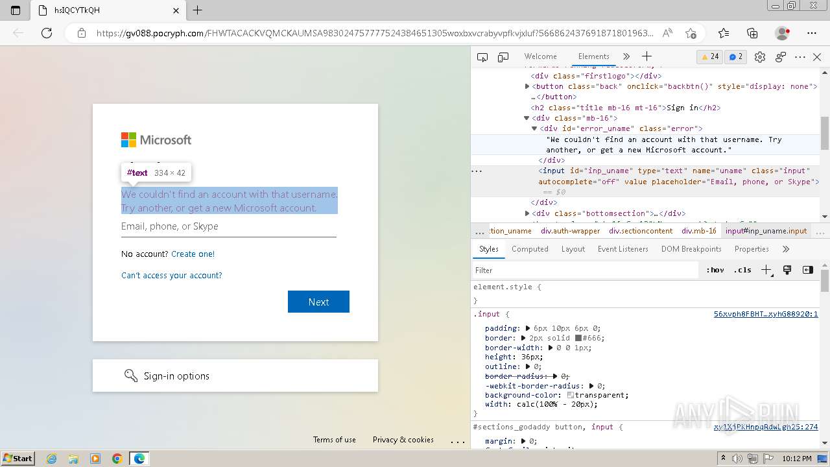830x467 pixels.
Task: Open Privacy & cookies link
Action: (403, 440)
